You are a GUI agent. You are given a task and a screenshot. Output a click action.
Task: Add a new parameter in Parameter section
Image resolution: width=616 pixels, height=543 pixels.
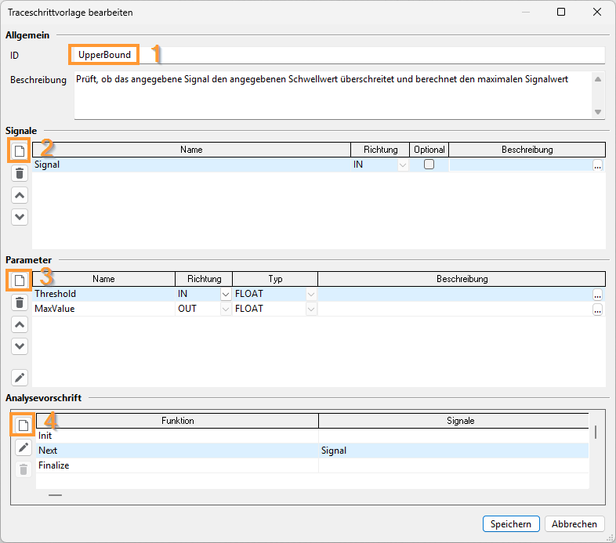pos(20,281)
